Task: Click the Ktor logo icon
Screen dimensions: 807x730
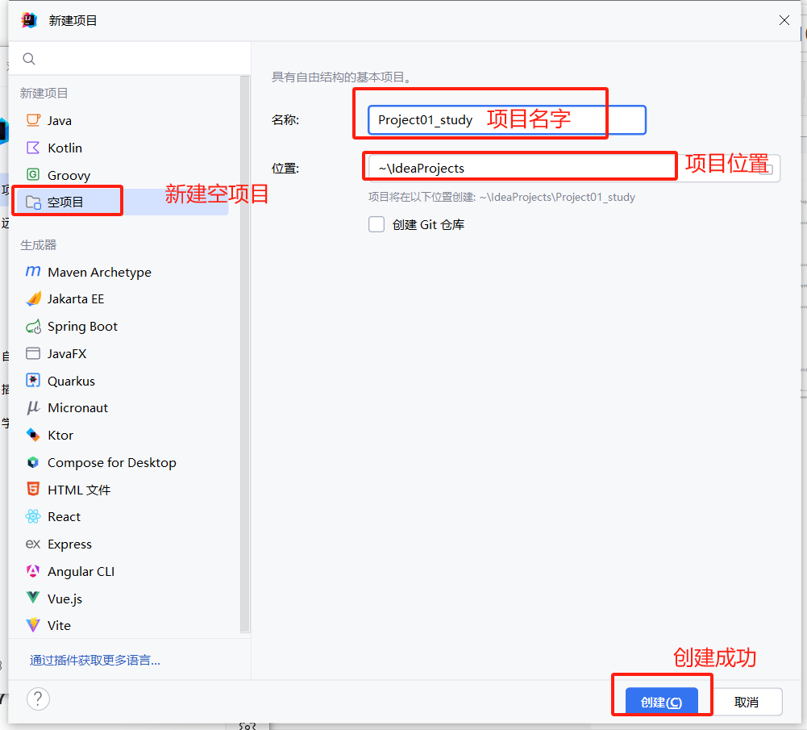Action: click(33, 435)
